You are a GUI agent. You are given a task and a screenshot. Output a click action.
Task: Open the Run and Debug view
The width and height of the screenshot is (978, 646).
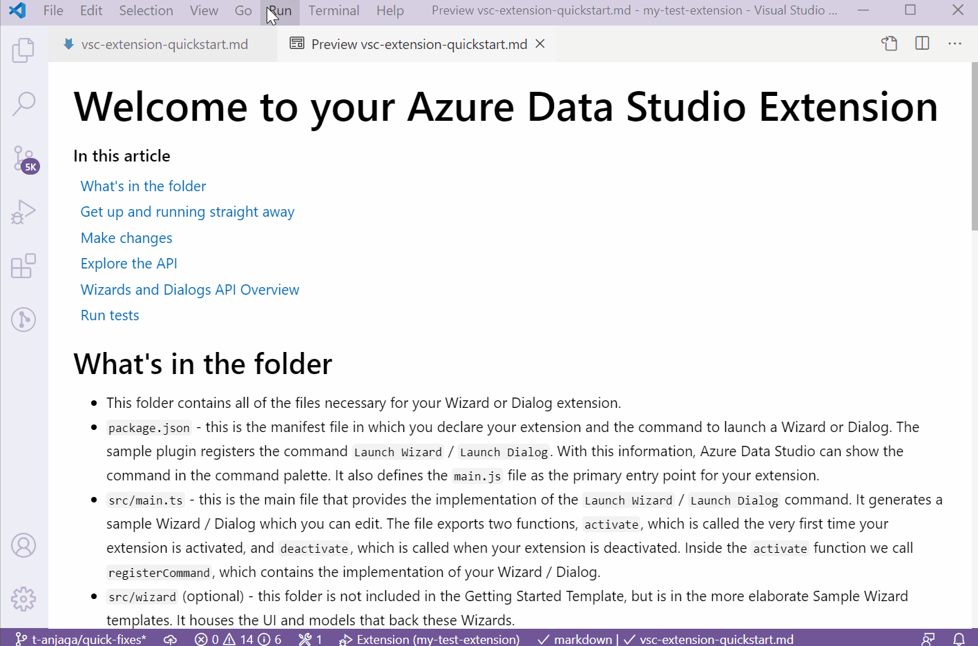tap(23, 212)
